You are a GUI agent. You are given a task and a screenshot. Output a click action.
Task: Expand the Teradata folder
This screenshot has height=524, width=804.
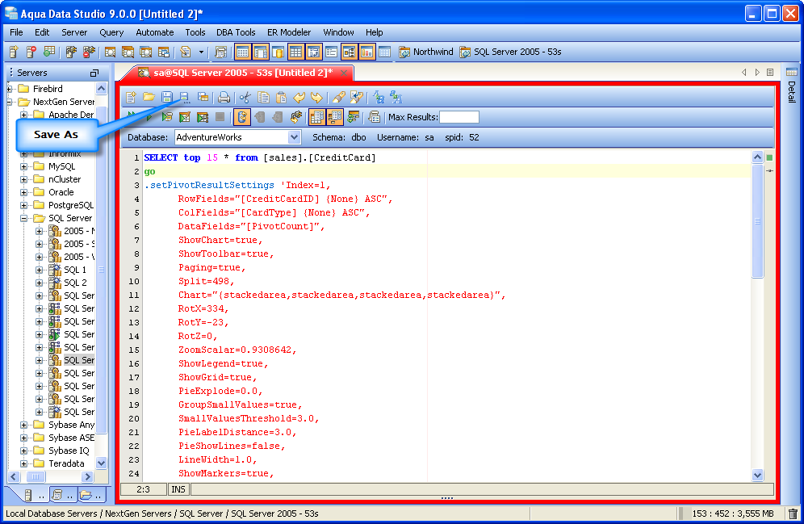tap(23, 463)
